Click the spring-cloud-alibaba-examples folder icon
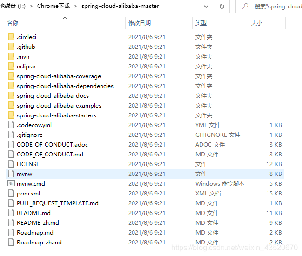The width and height of the screenshot is (302, 256). pyautogui.click(x=11, y=106)
